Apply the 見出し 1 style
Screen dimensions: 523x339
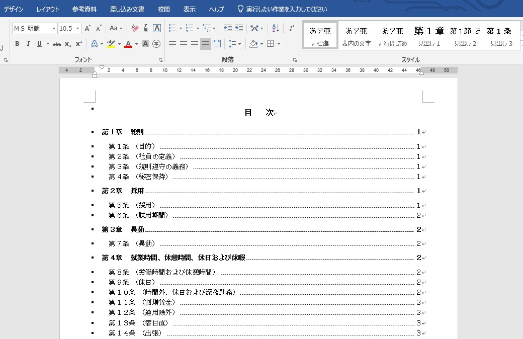pyautogui.click(x=429, y=36)
